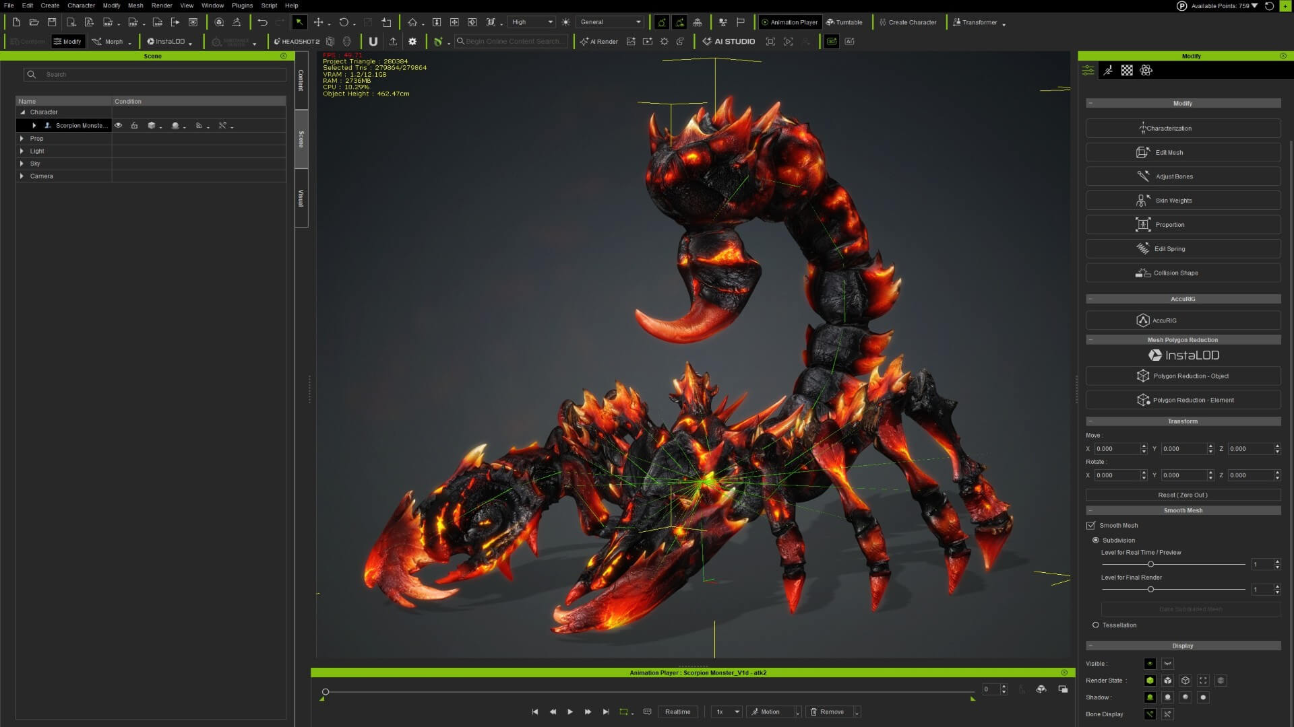Open a project with the folder icon
Viewport: 1294px width, 727px height.
click(34, 22)
